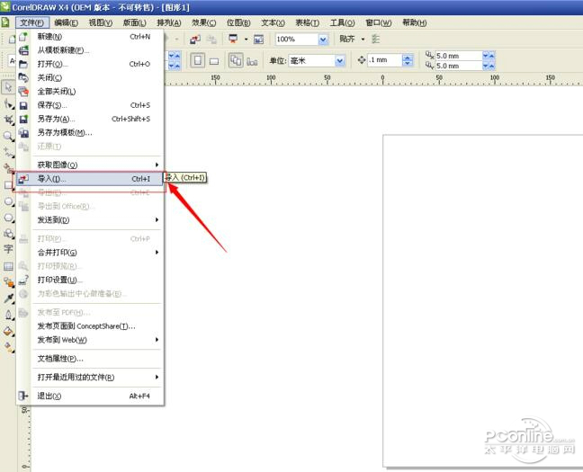Click the Pick tool arrow icon
The width and height of the screenshot is (583, 472).
(x=8, y=87)
